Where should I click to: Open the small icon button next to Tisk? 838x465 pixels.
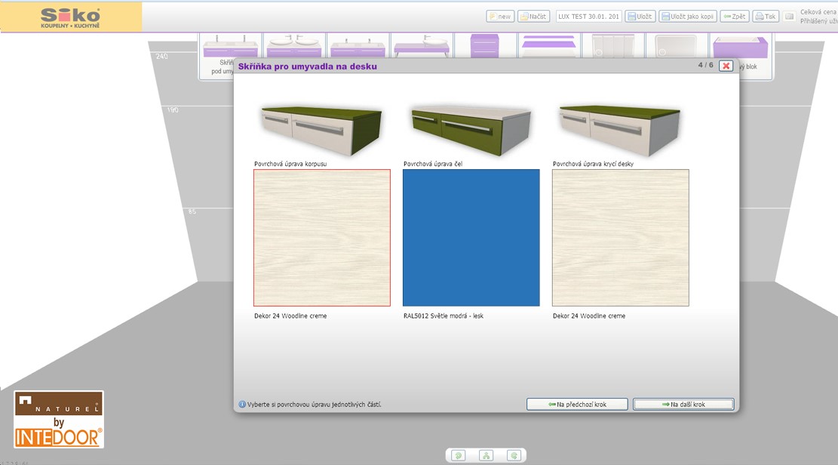(789, 17)
